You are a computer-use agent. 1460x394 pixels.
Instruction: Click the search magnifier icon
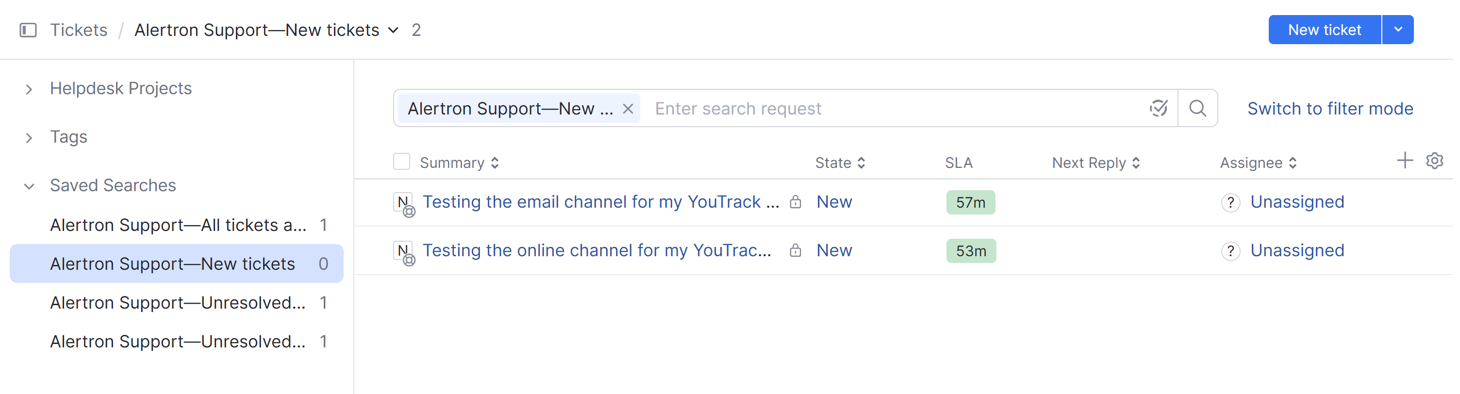click(x=1196, y=108)
